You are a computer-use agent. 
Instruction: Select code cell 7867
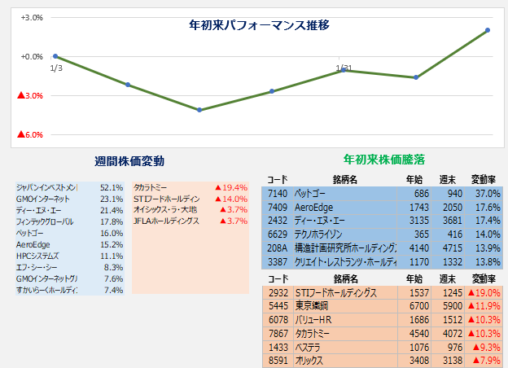tap(278, 333)
